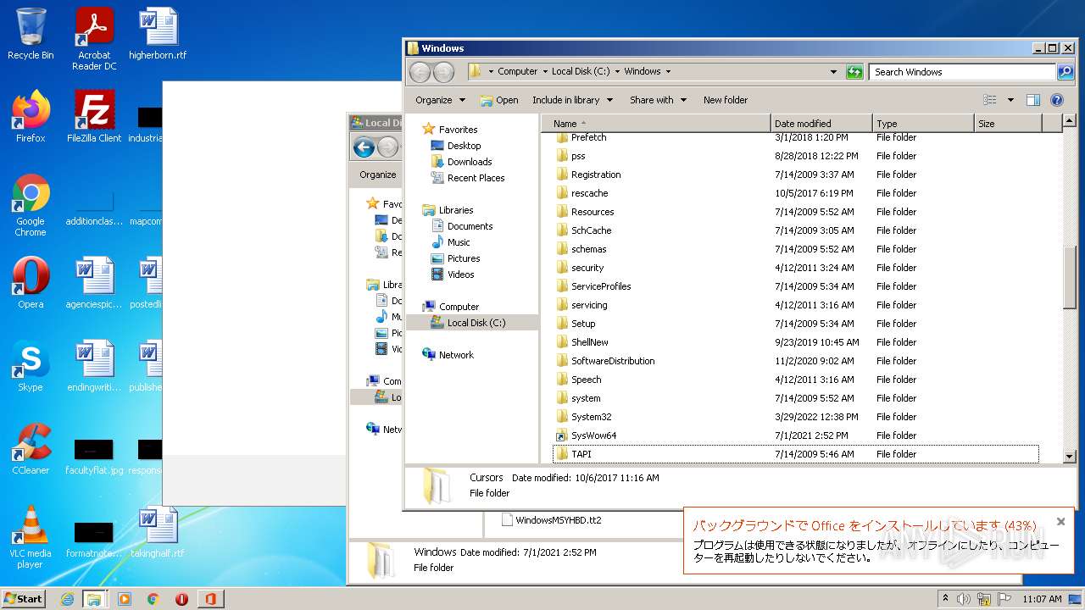The height and width of the screenshot is (610, 1085).
Task: Click the Chrome icon in the taskbar
Action: [153, 599]
